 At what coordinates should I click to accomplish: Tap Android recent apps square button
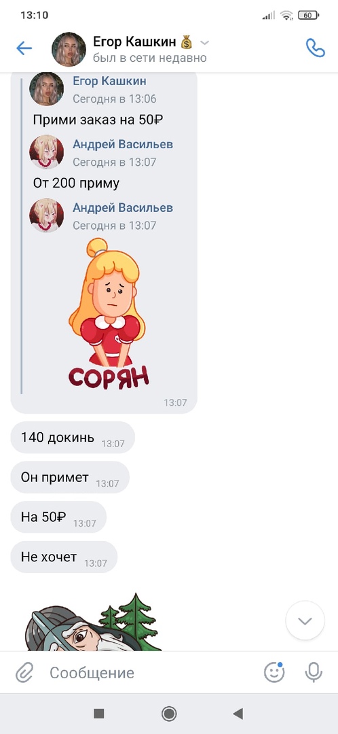98,714
